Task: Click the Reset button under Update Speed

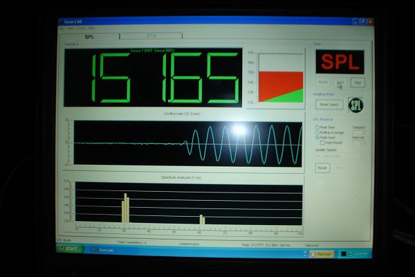Action: tap(322, 168)
